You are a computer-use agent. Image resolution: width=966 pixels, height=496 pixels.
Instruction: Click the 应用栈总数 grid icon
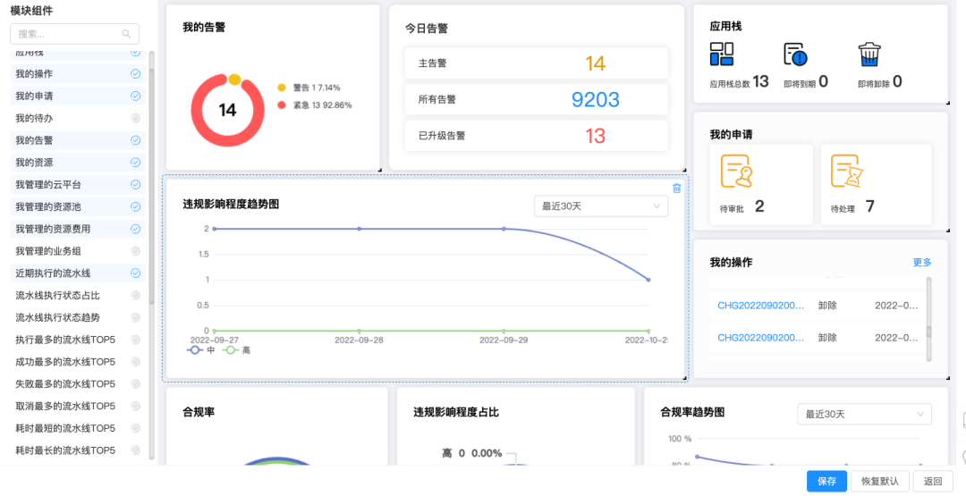[722, 55]
